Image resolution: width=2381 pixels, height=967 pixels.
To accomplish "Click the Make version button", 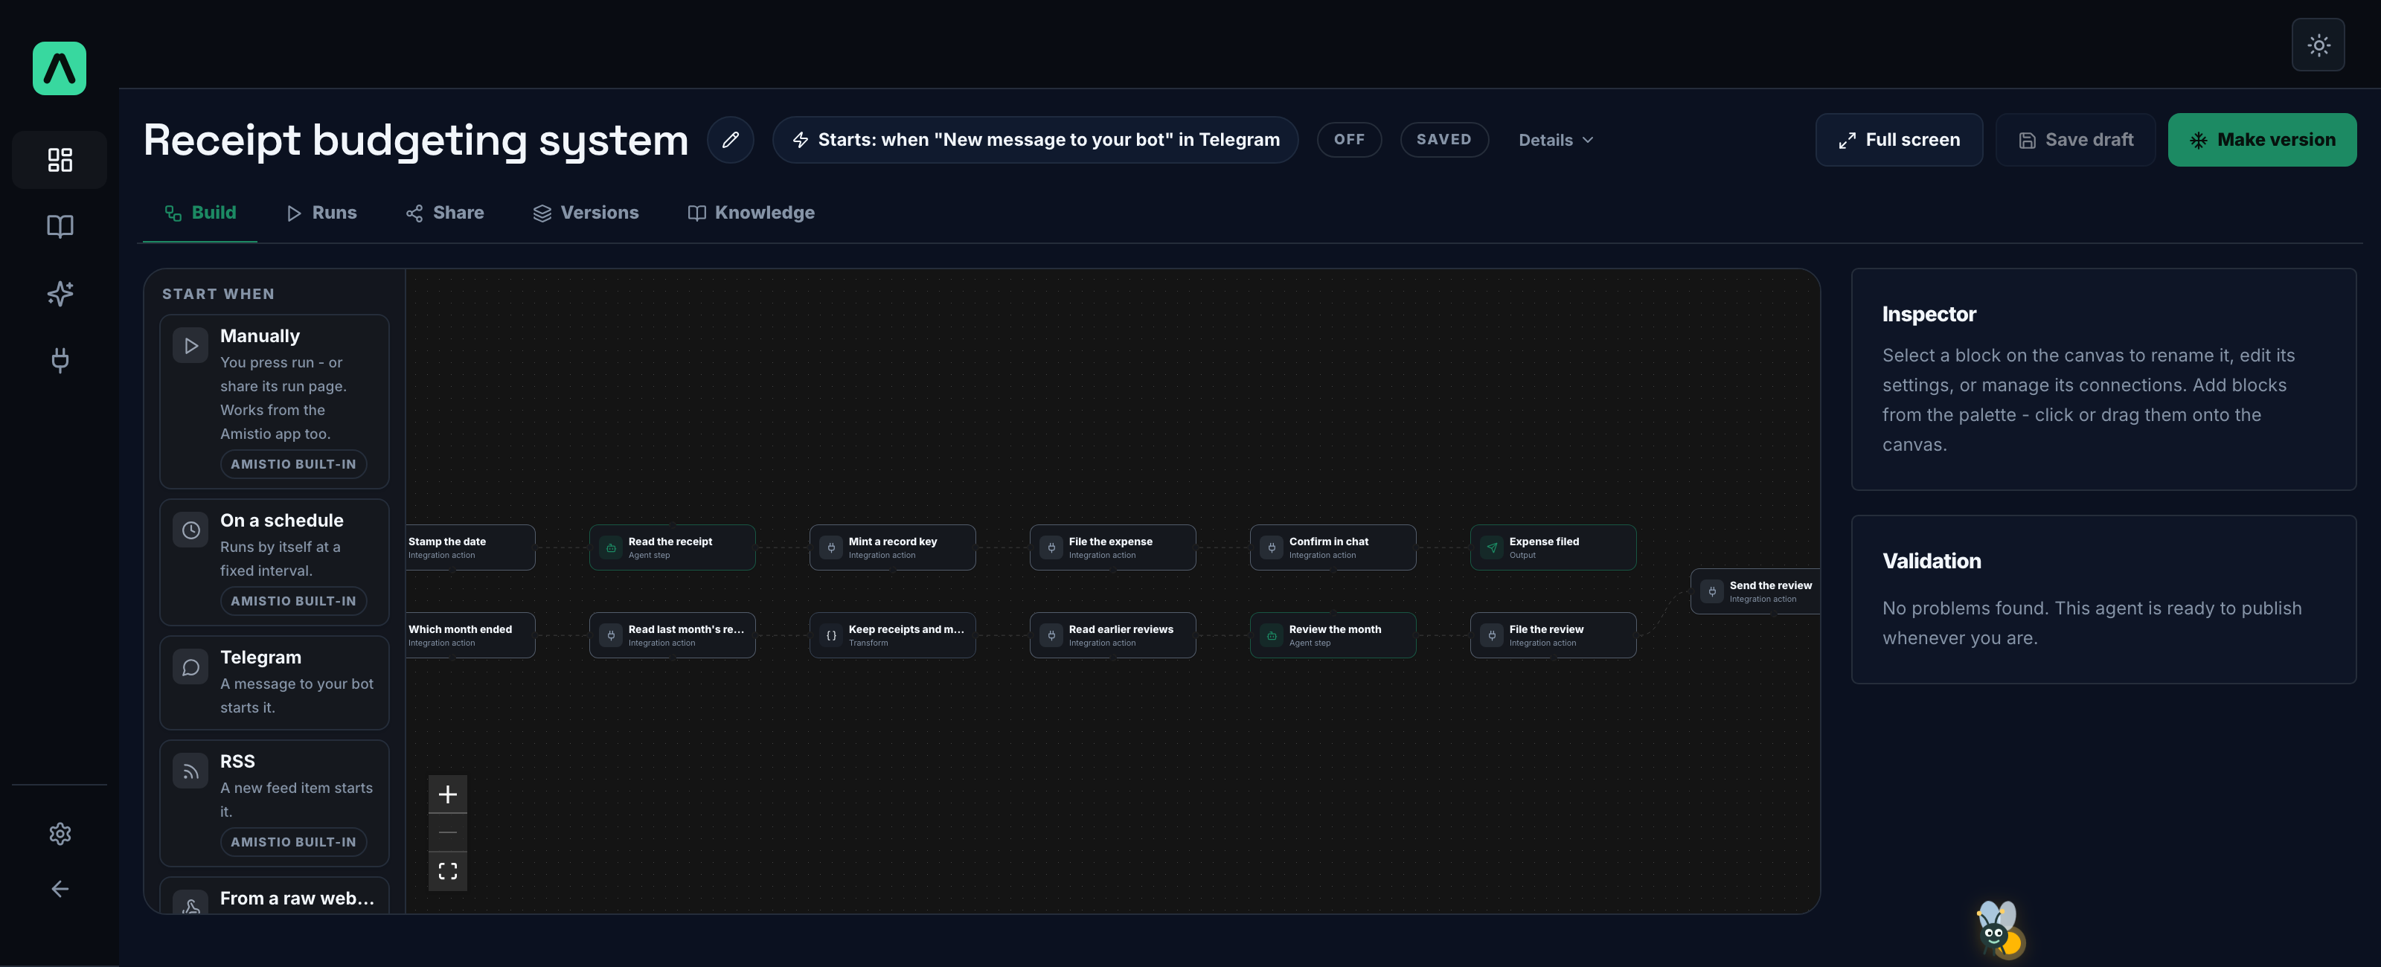I will (x=2262, y=140).
